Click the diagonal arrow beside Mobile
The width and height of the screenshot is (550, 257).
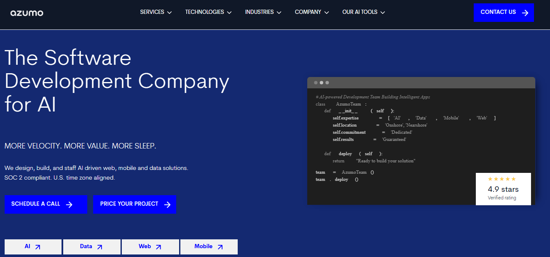coord(220,247)
